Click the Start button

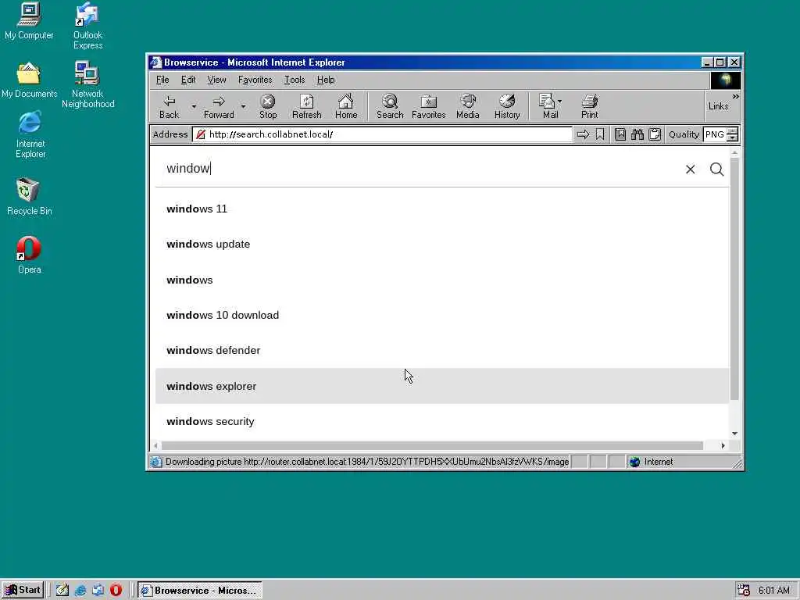click(23, 590)
